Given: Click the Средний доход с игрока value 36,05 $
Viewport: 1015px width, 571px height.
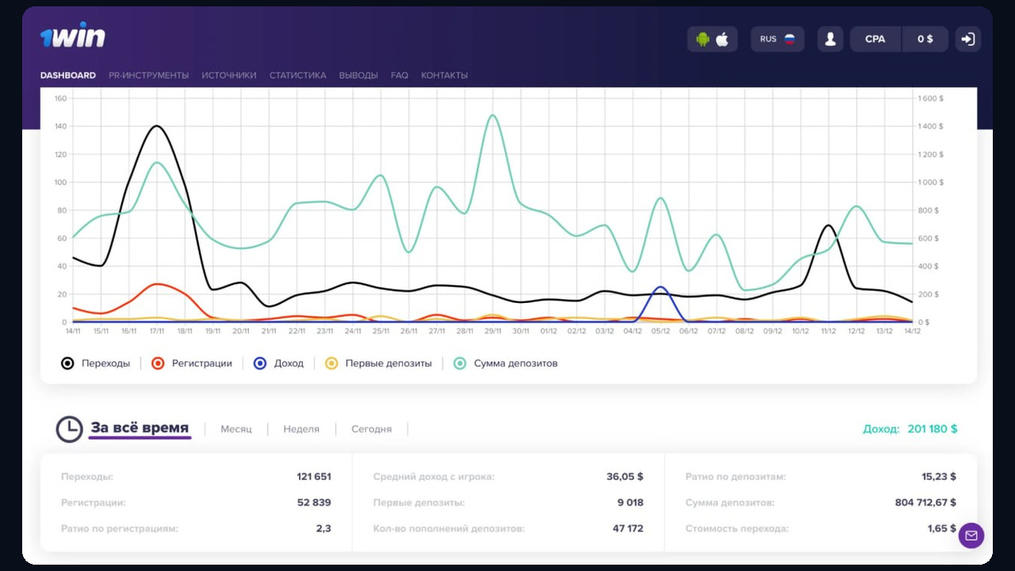Looking at the screenshot, I should (x=625, y=477).
